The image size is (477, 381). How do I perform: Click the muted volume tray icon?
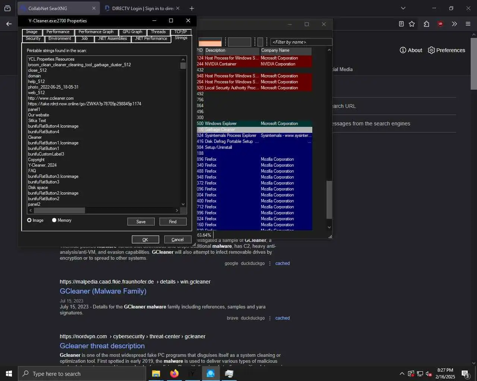[429, 374]
